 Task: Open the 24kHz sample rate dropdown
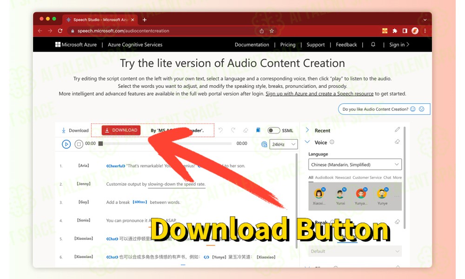click(x=284, y=144)
